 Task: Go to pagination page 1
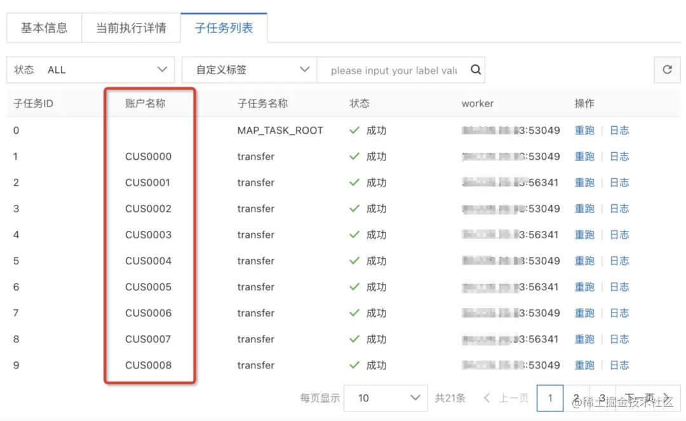550,398
